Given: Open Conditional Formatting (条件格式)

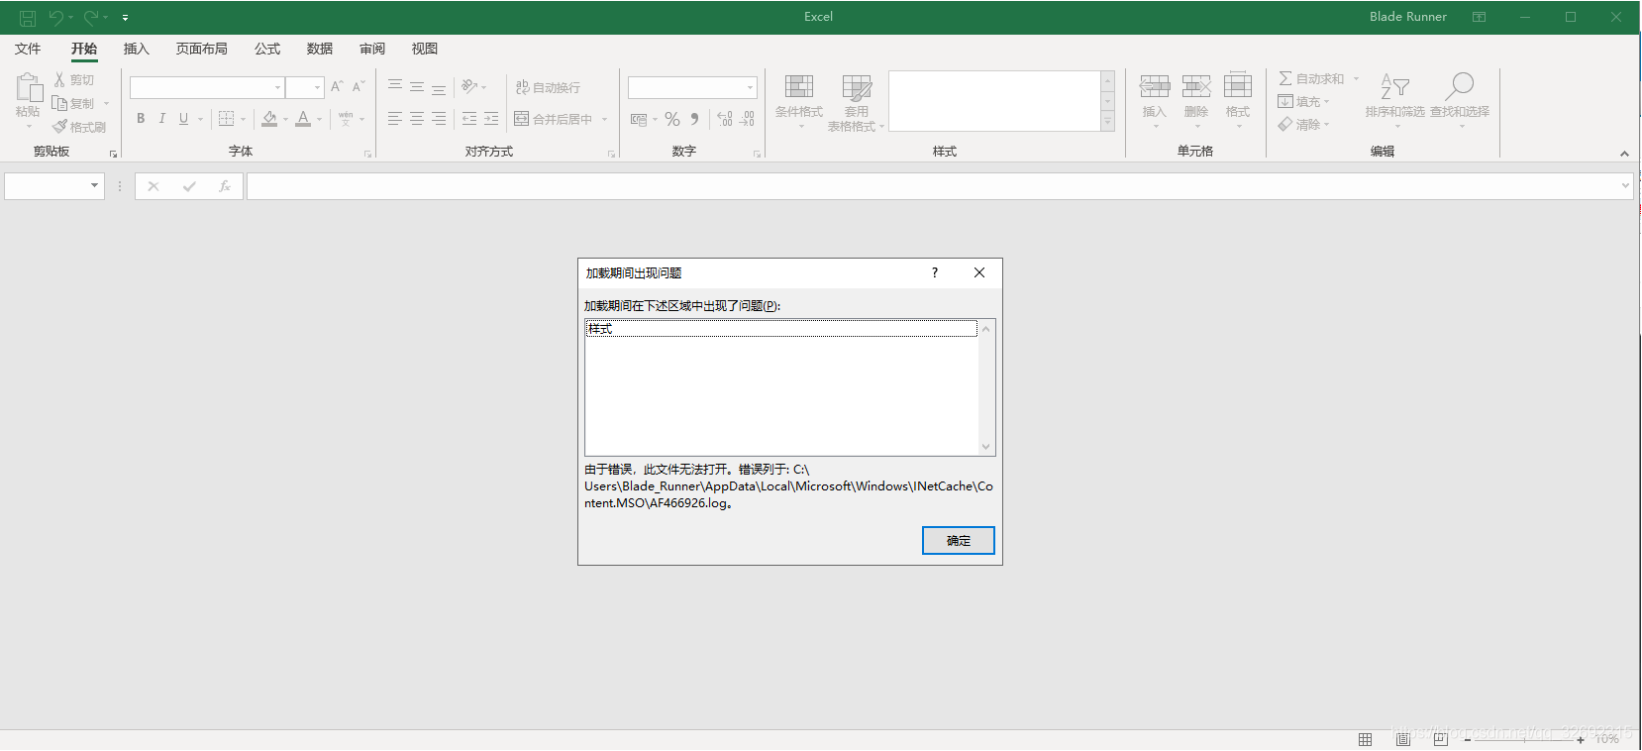Looking at the screenshot, I should (798, 101).
